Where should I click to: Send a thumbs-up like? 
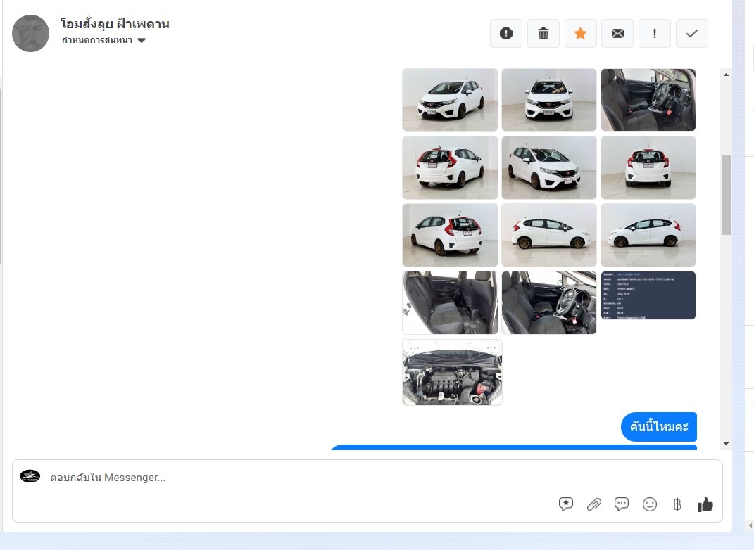pos(705,504)
